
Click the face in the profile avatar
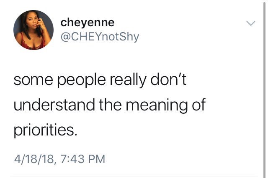33,22
